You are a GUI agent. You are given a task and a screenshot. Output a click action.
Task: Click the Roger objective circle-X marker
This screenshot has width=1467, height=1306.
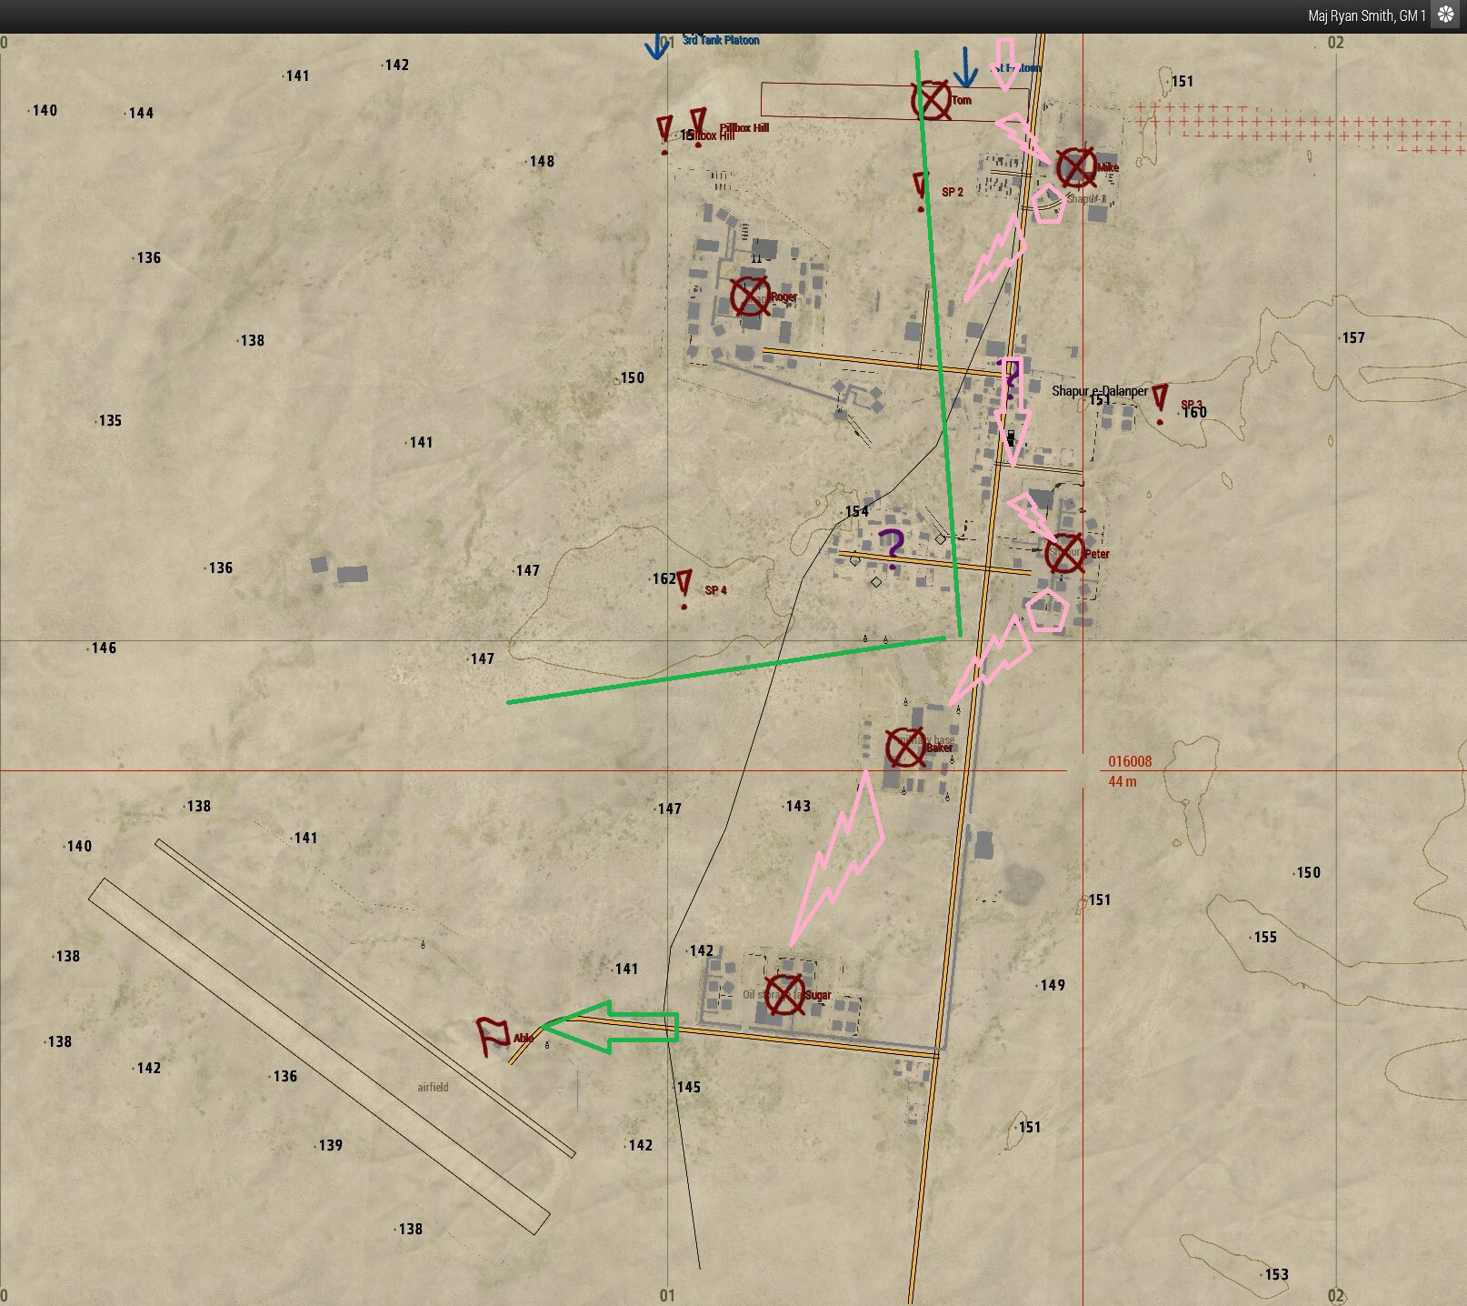pos(751,296)
